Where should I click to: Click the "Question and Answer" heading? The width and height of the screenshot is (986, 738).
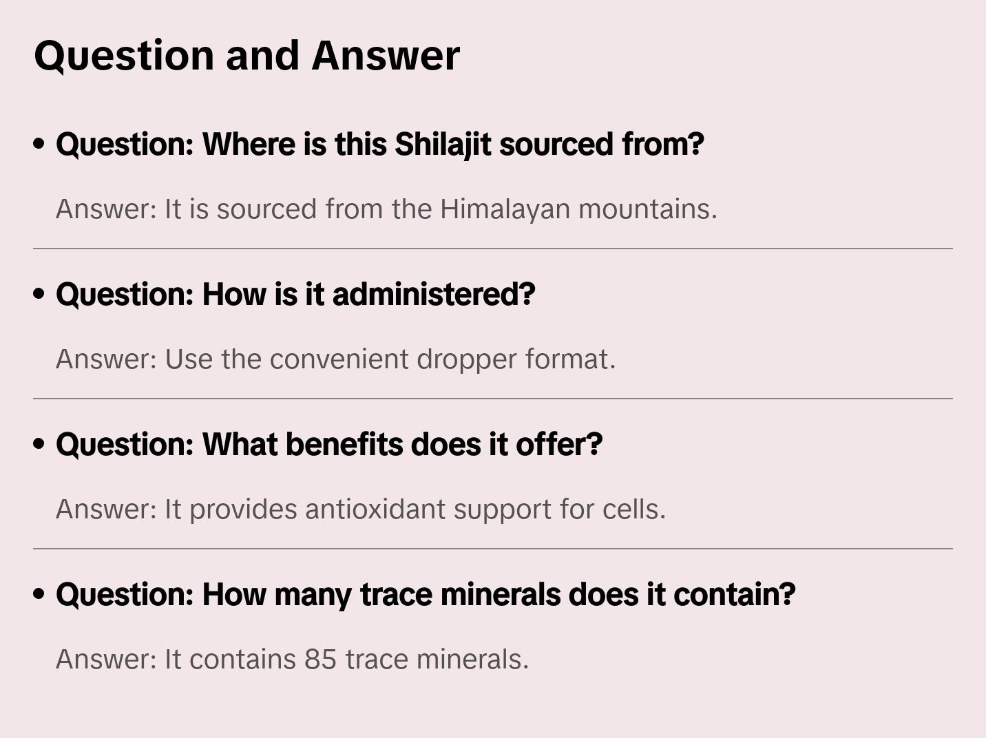[246, 56]
